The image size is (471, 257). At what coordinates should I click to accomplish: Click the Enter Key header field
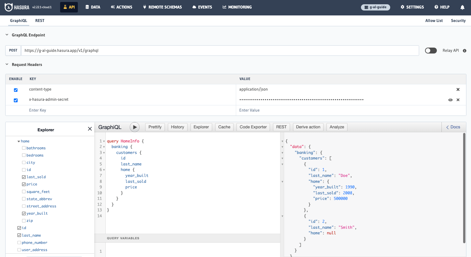[x=37, y=110]
